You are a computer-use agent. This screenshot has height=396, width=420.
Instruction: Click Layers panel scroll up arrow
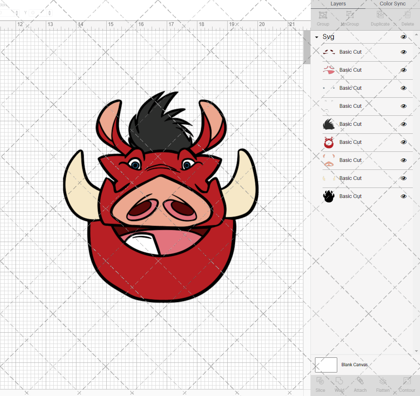coord(416,35)
